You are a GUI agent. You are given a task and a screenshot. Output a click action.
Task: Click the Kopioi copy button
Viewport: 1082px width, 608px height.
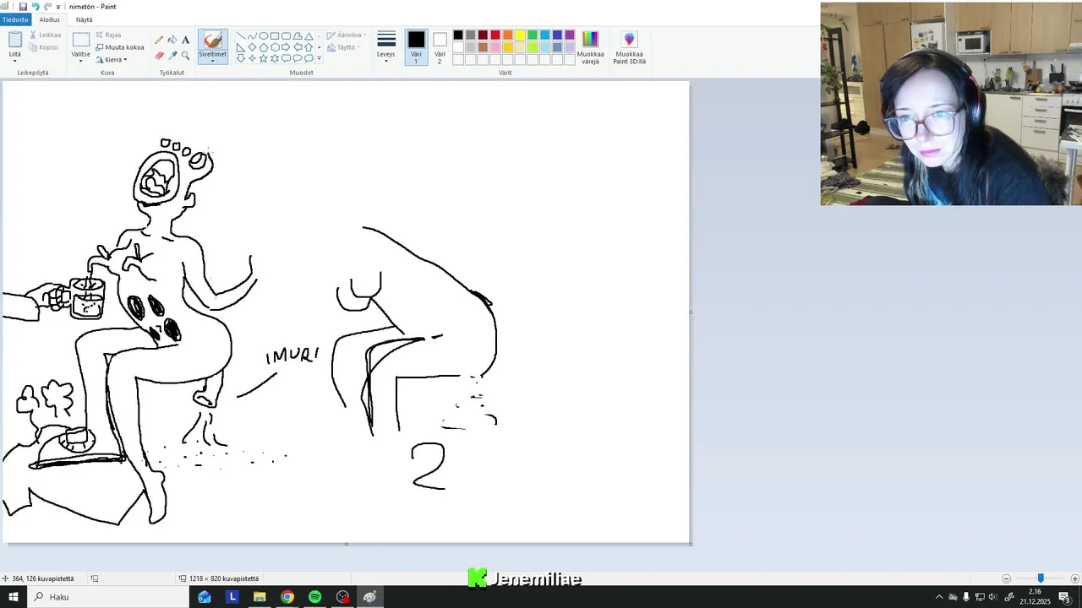(43, 47)
